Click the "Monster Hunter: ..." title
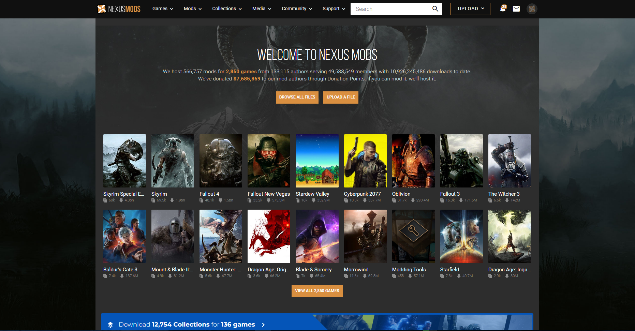This screenshot has width=635, height=331. pos(220,270)
